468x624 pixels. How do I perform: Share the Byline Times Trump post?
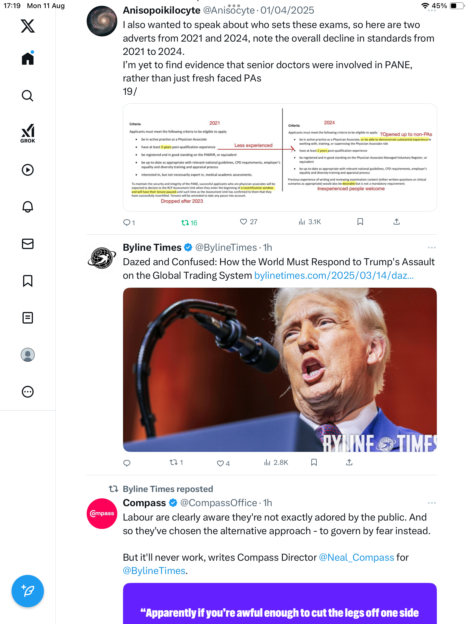point(349,463)
